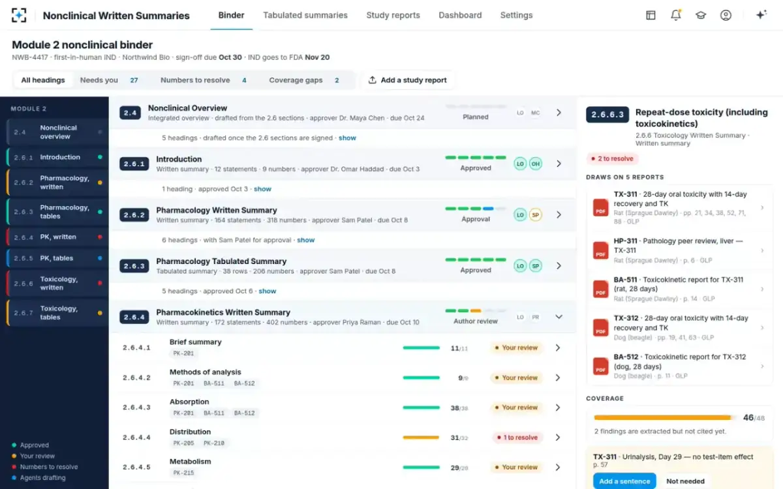Expand the 2.6.2 Pharmacology Written Summary chevron

[559, 215]
